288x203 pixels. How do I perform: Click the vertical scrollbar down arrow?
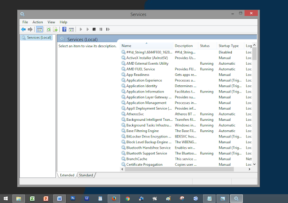click(x=254, y=164)
